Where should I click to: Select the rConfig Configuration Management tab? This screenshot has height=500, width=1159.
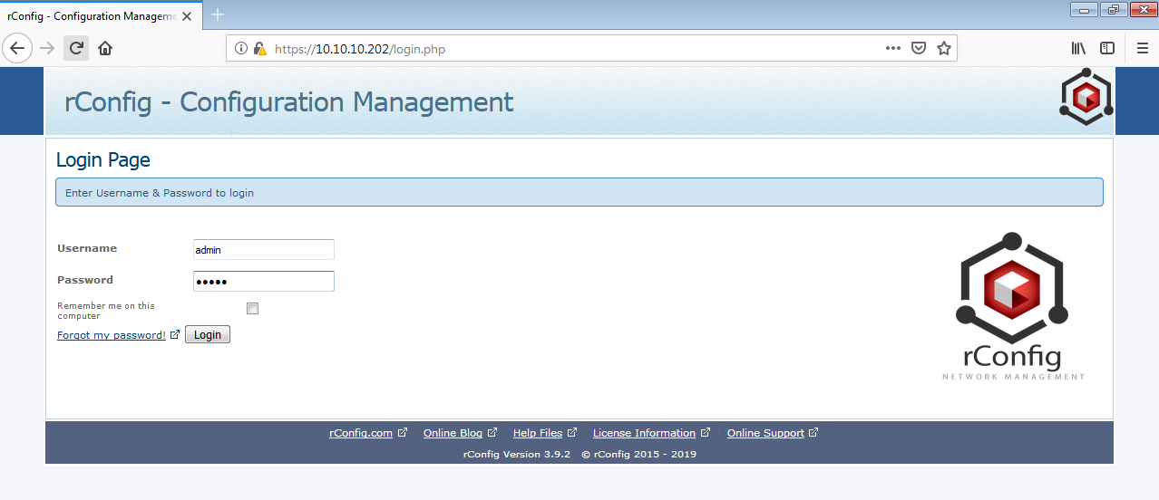[x=100, y=16]
